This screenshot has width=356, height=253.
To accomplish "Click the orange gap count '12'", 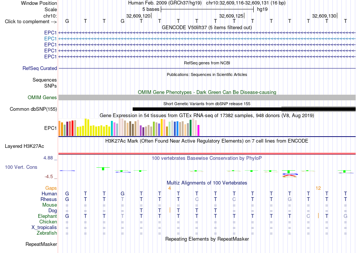I will 318,188.
